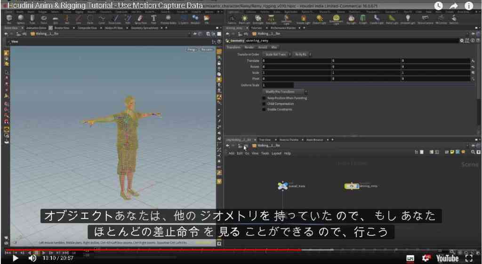Open the Scale Rot Trans order dropdown
Viewport: 482px width, 264px height.
[276, 54]
